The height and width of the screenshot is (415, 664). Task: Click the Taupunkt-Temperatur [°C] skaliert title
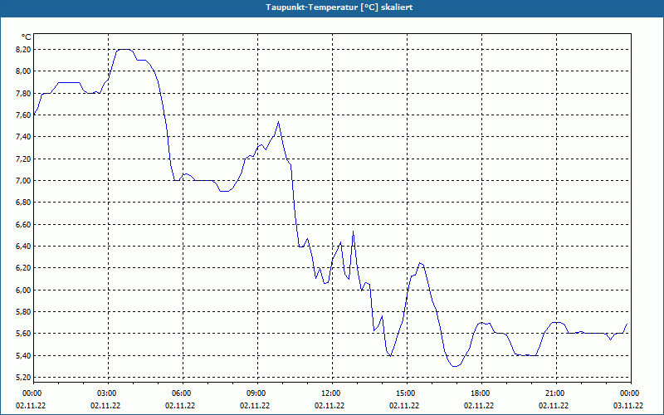[339, 7]
